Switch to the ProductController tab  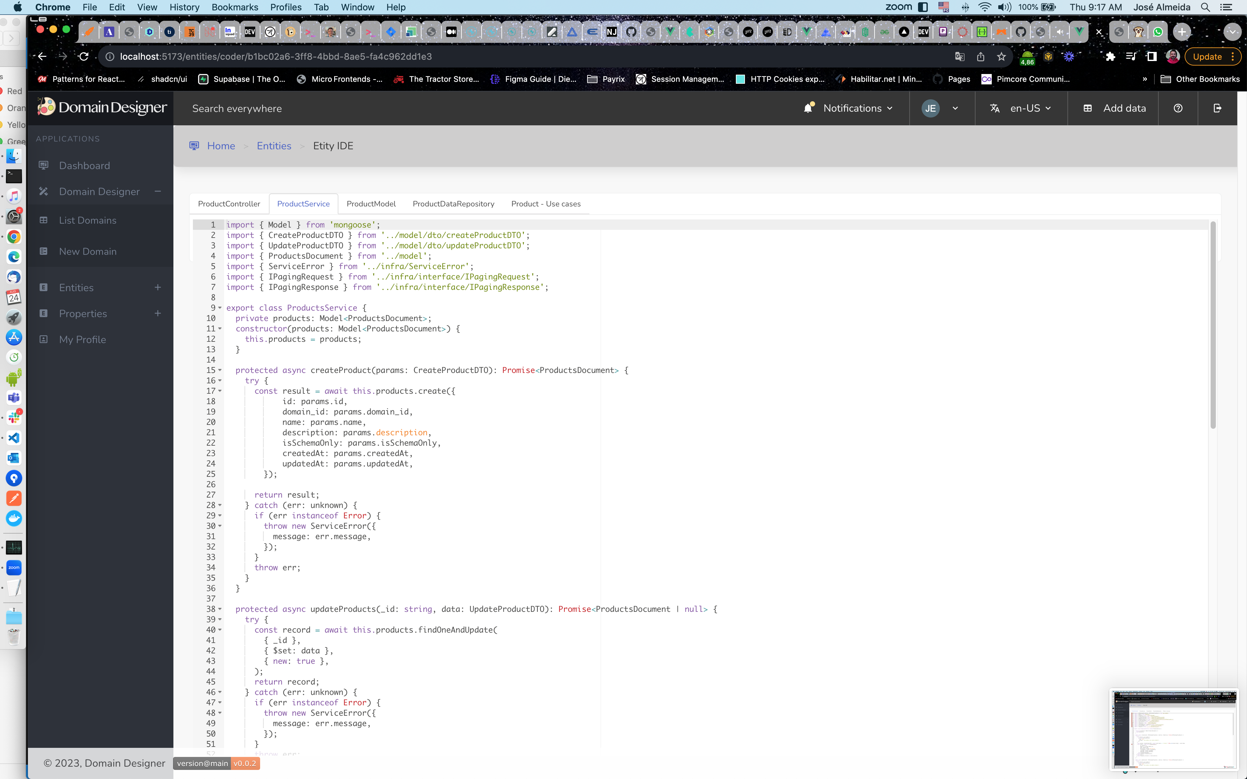(x=229, y=203)
